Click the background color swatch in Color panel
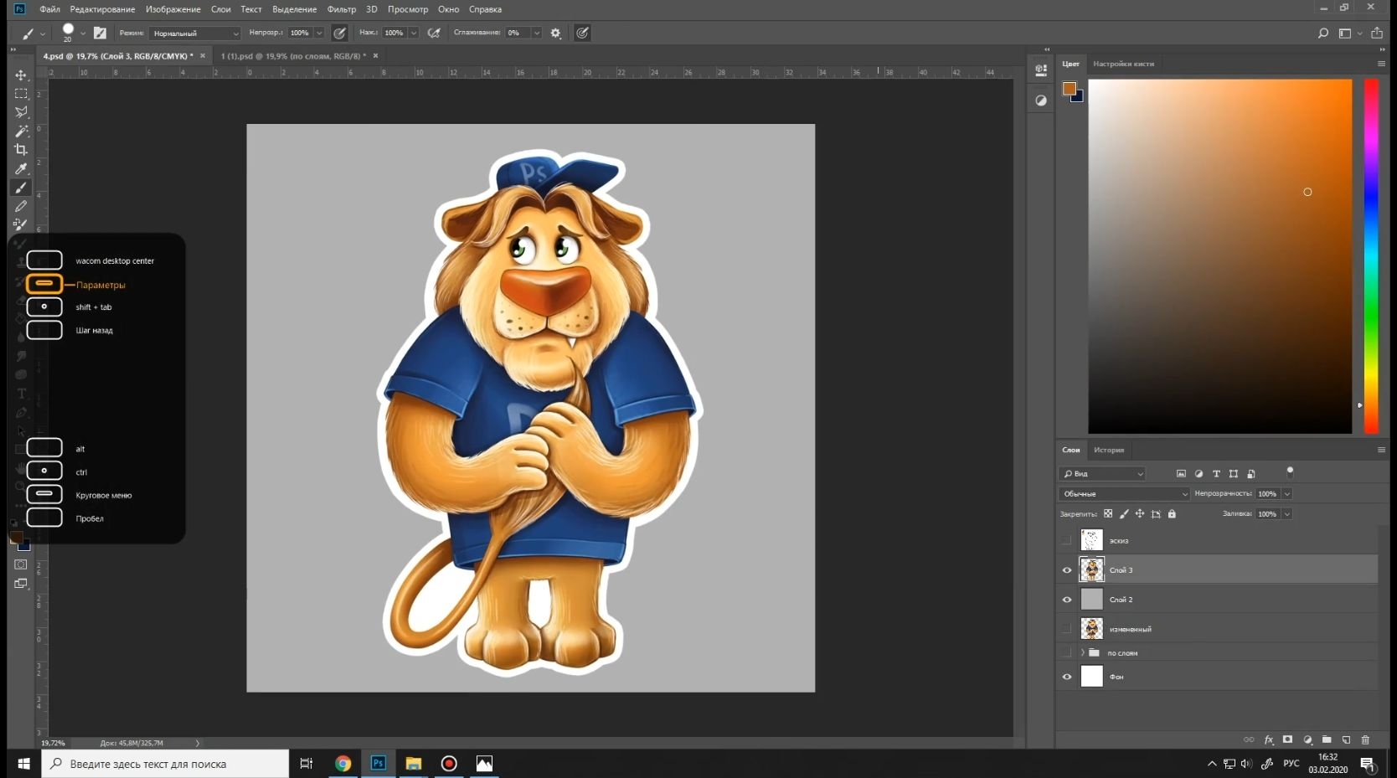This screenshot has height=778, width=1397. [x=1078, y=97]
